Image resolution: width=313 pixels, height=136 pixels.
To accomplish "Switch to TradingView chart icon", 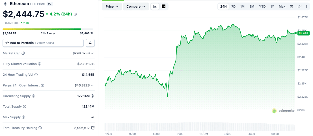I will (x=164, y=6).
